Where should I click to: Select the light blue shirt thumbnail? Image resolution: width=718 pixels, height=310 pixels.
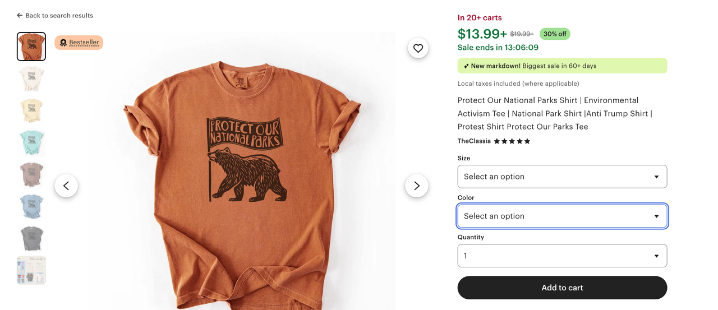coord(31,206)
